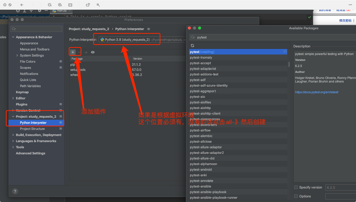The image size is (356, 202).
Task: Open the Menus and Toolbars settings page
Action: pos(35,49)
